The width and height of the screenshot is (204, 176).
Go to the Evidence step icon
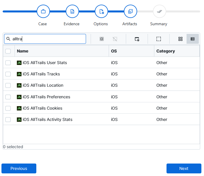pyautogui.click(x=72, y=12)
